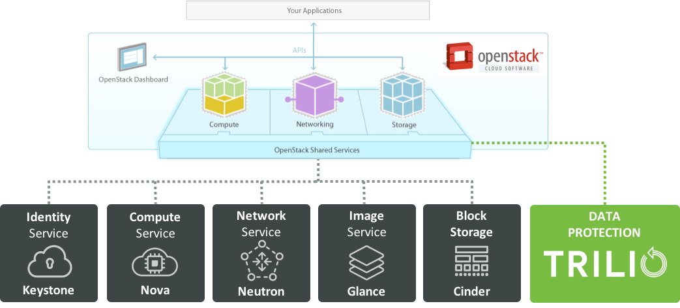Screen dimensions: 680x308
Task: Click the TRILI wordmark letters
Action: coord(590,263)
